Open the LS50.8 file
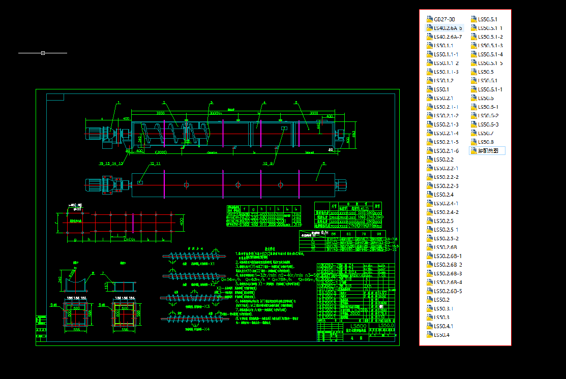 tap(485, 142)
